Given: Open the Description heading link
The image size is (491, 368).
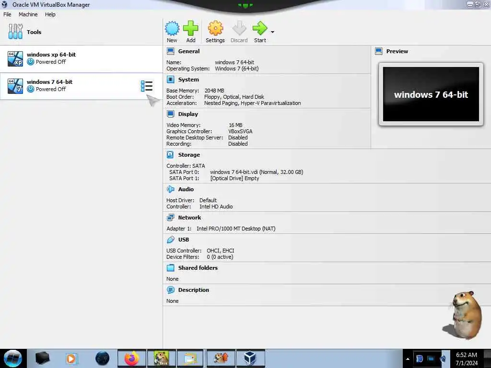Looking at the screenshot, I should [x=194, y=290].
